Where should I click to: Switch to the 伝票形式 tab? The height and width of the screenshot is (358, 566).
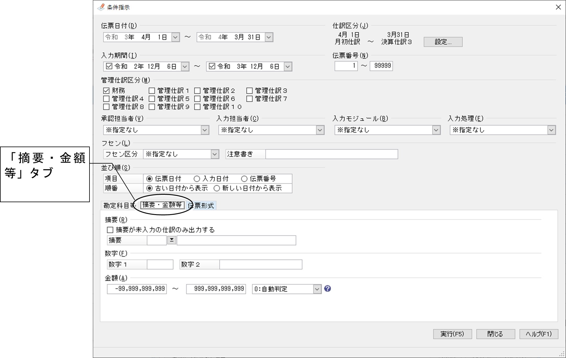point(201,205)
